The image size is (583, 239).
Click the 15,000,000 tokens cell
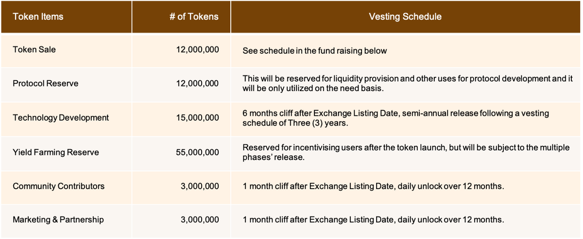(197, 118)
